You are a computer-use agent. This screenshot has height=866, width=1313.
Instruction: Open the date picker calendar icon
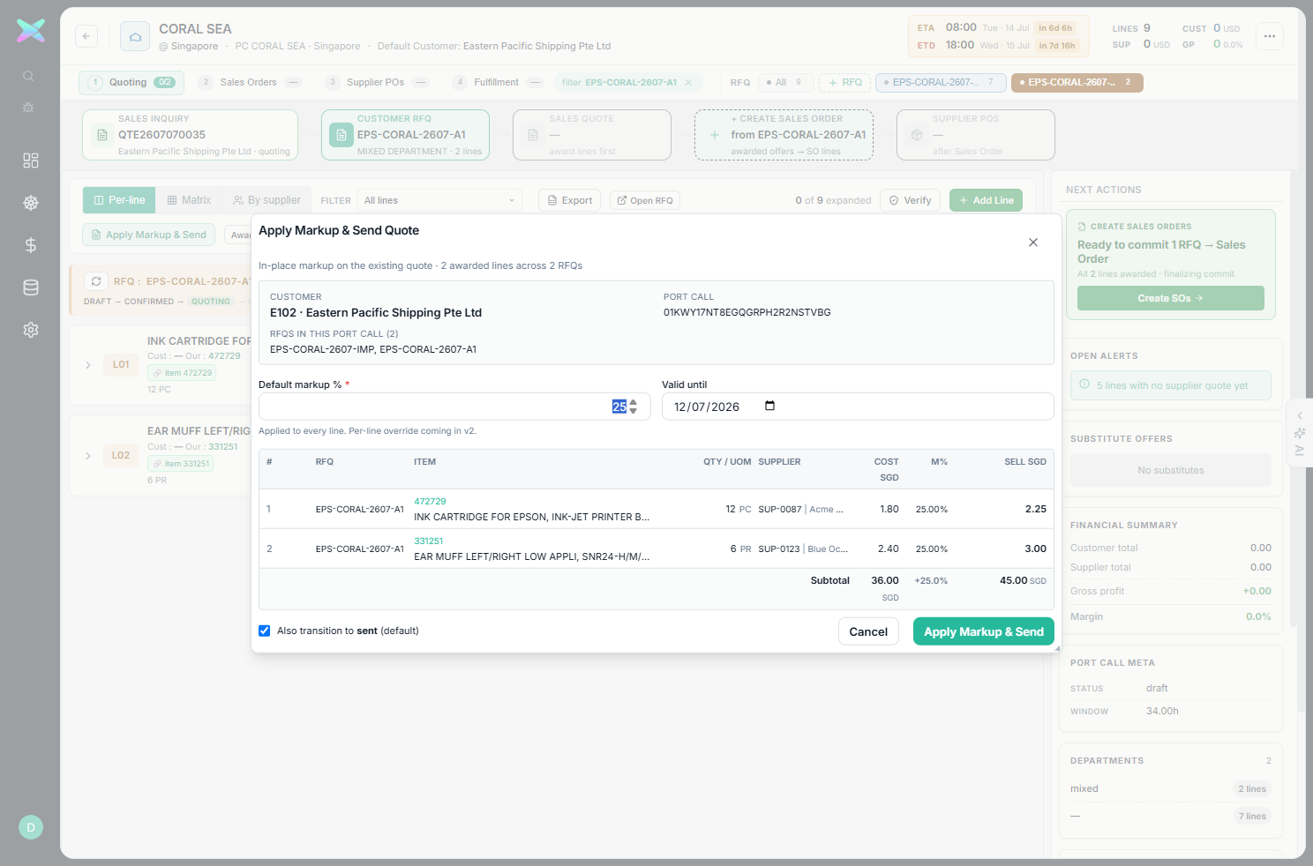pyautogui.click(x=769, y=406)
